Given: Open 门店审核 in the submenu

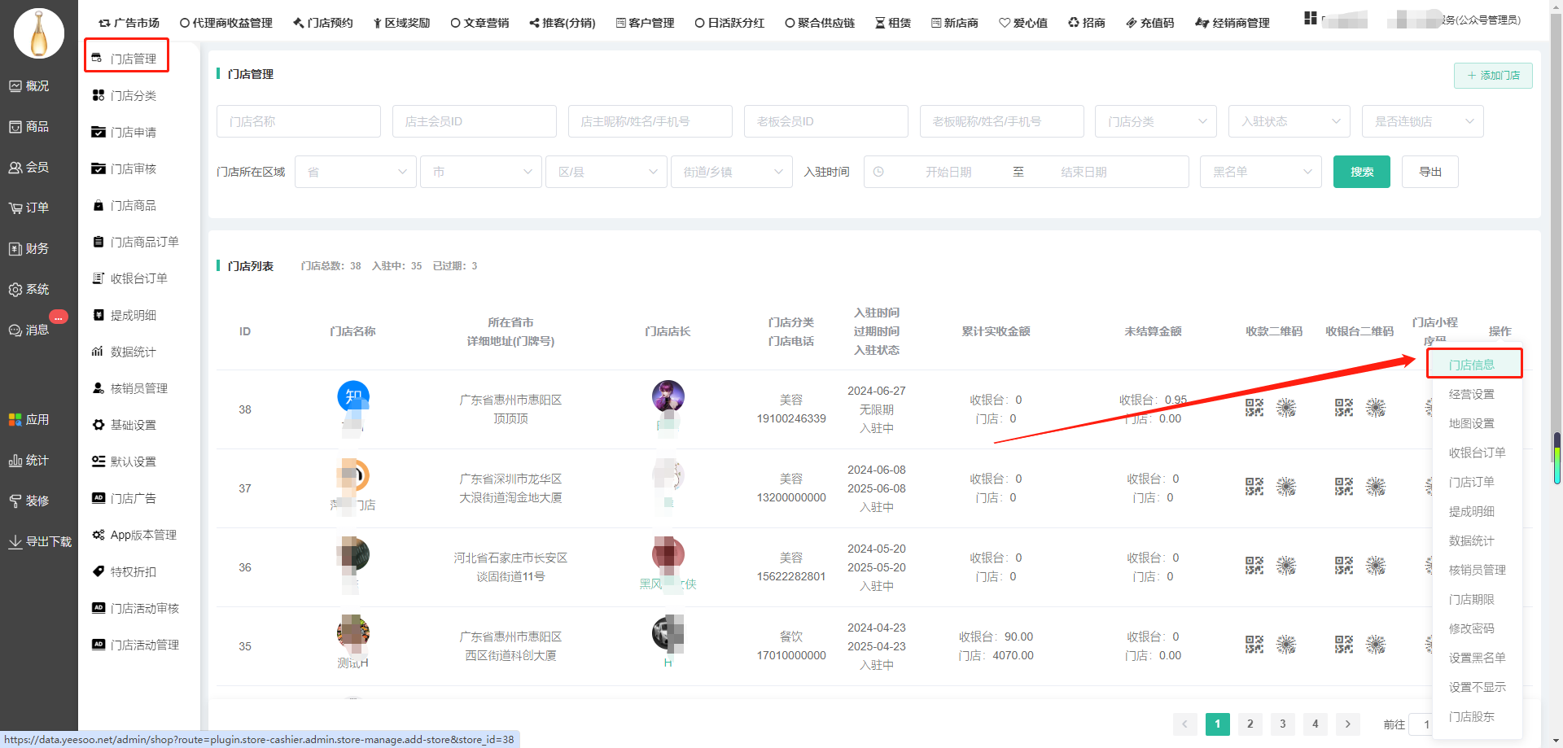Looking at the screenshot, I should (134, 168).
